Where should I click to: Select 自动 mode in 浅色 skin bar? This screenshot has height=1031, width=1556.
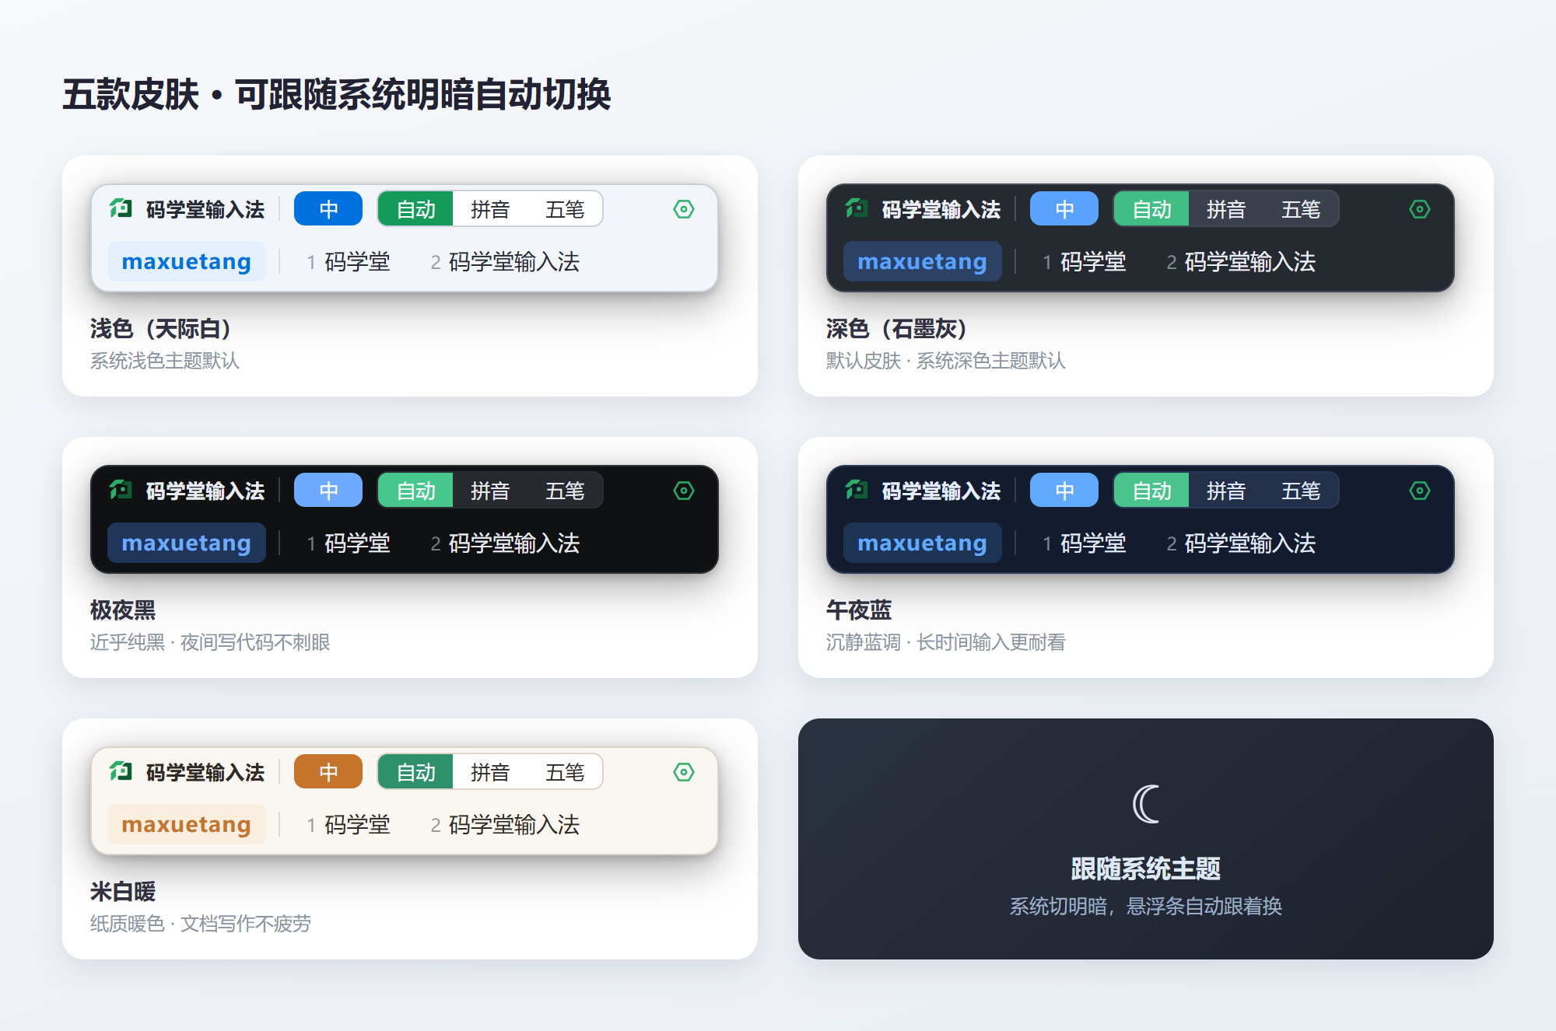pyautogui.click(x=415, y=209)
